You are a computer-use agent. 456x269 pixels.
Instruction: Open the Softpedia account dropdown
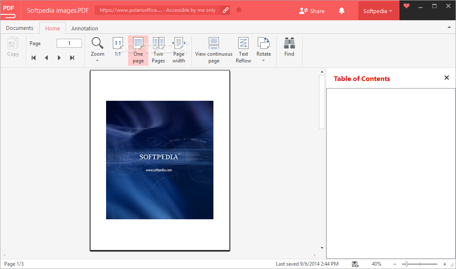tap(378, 11)
